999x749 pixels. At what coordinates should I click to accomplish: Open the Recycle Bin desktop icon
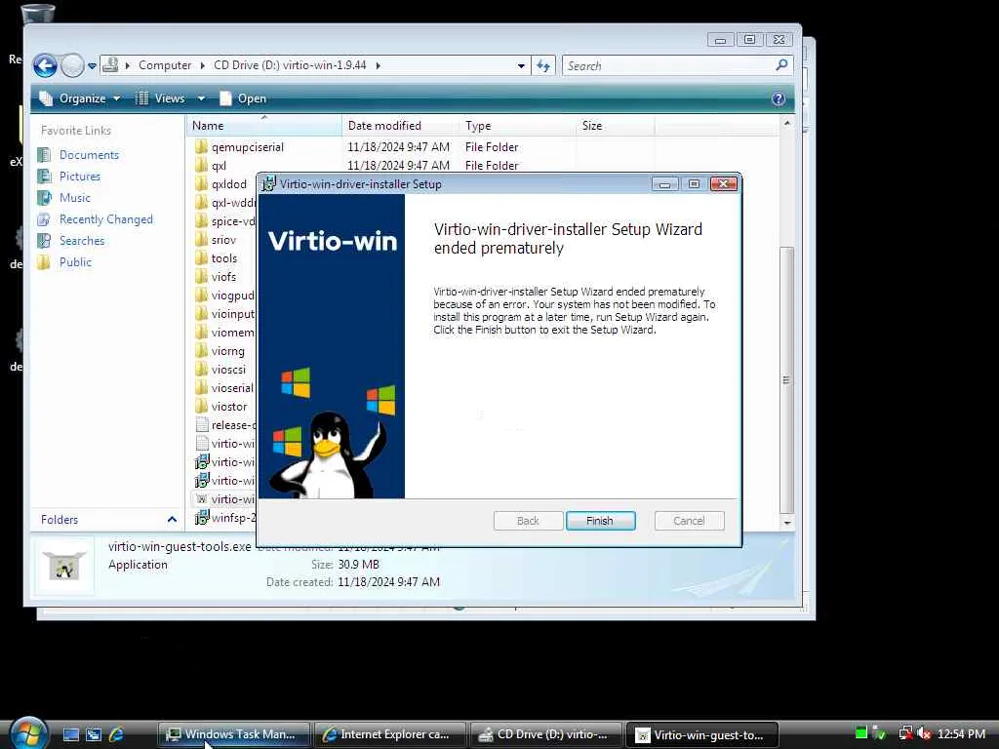pos(37,14)
